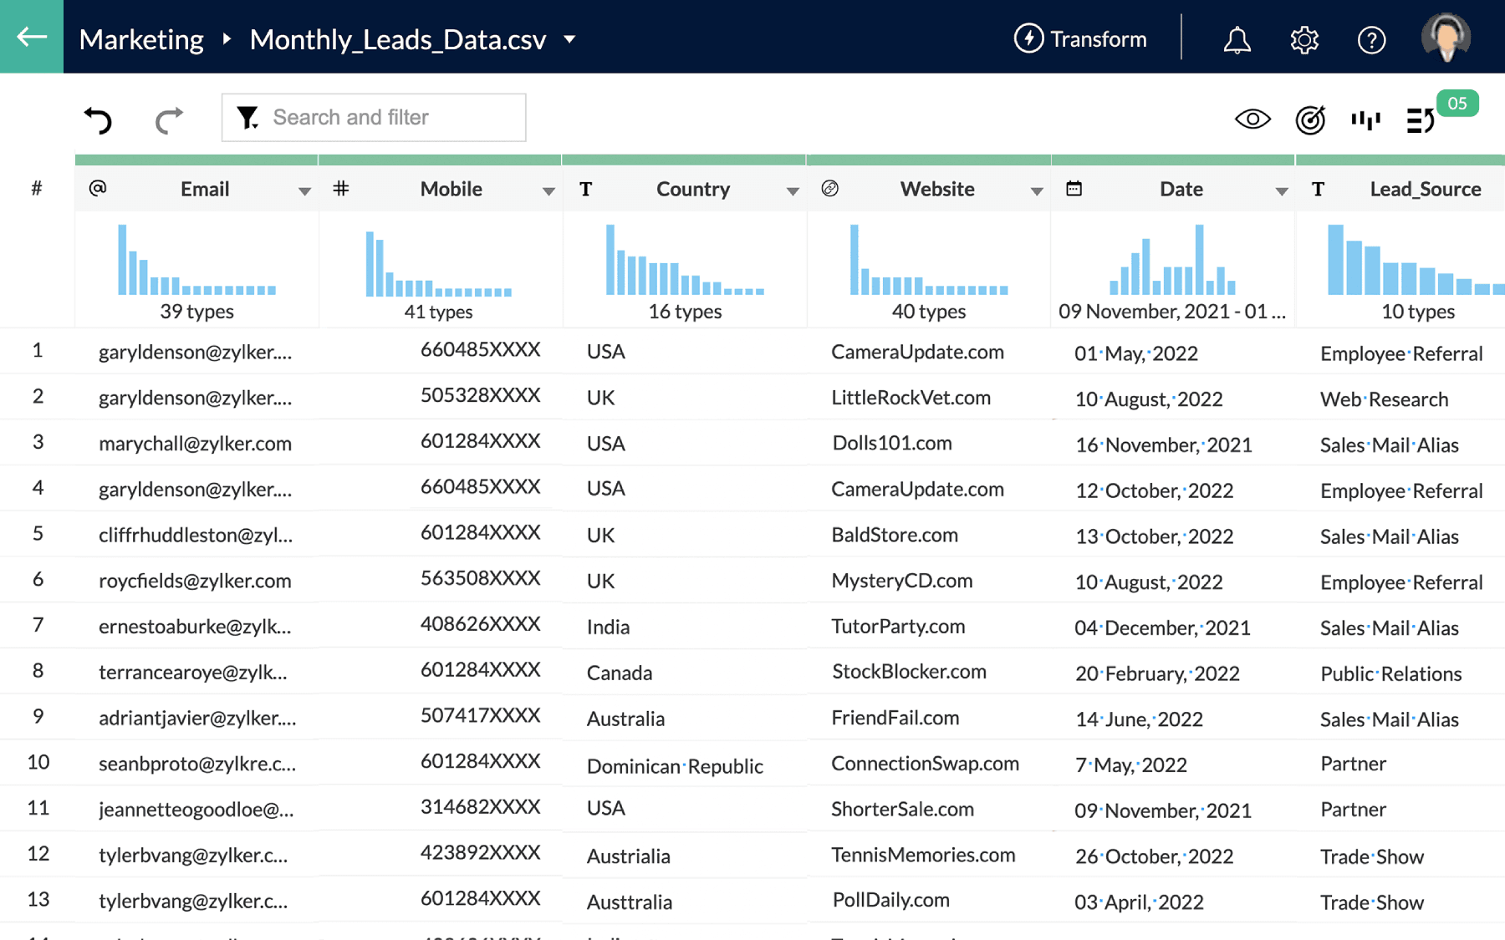The height and width of the screenshot is (940, 1505).
Task: Click the Mobile column histogram
Action: pyautogui.click(x=438, y=263)
